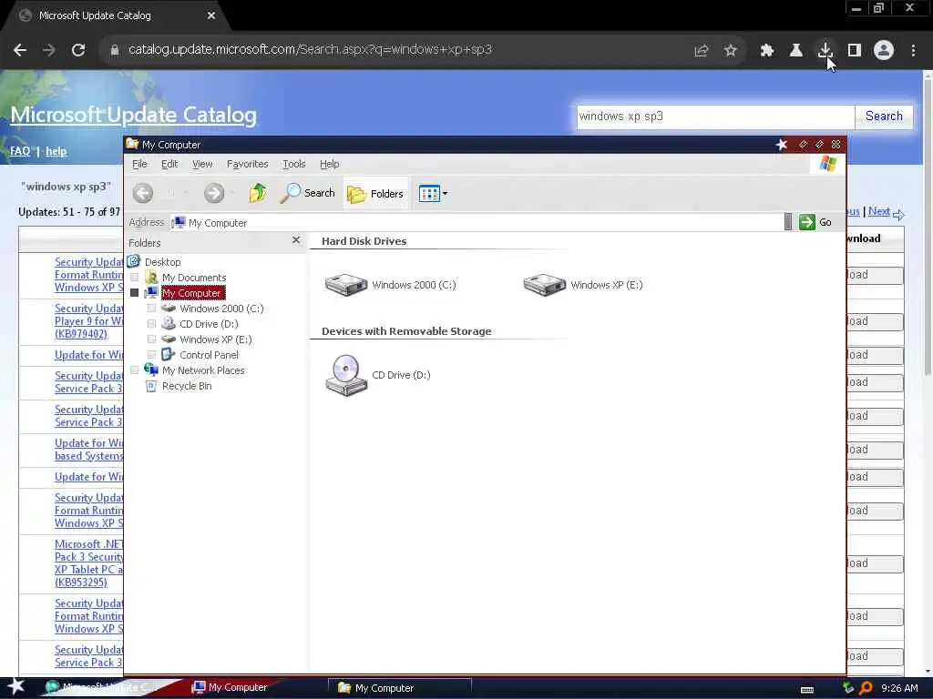Select Desktop in the folder tree
The image size is (933, 699).
pos(162,262)
